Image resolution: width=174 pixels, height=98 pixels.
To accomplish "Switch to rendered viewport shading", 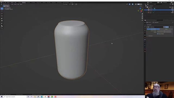I will point(141,4).
